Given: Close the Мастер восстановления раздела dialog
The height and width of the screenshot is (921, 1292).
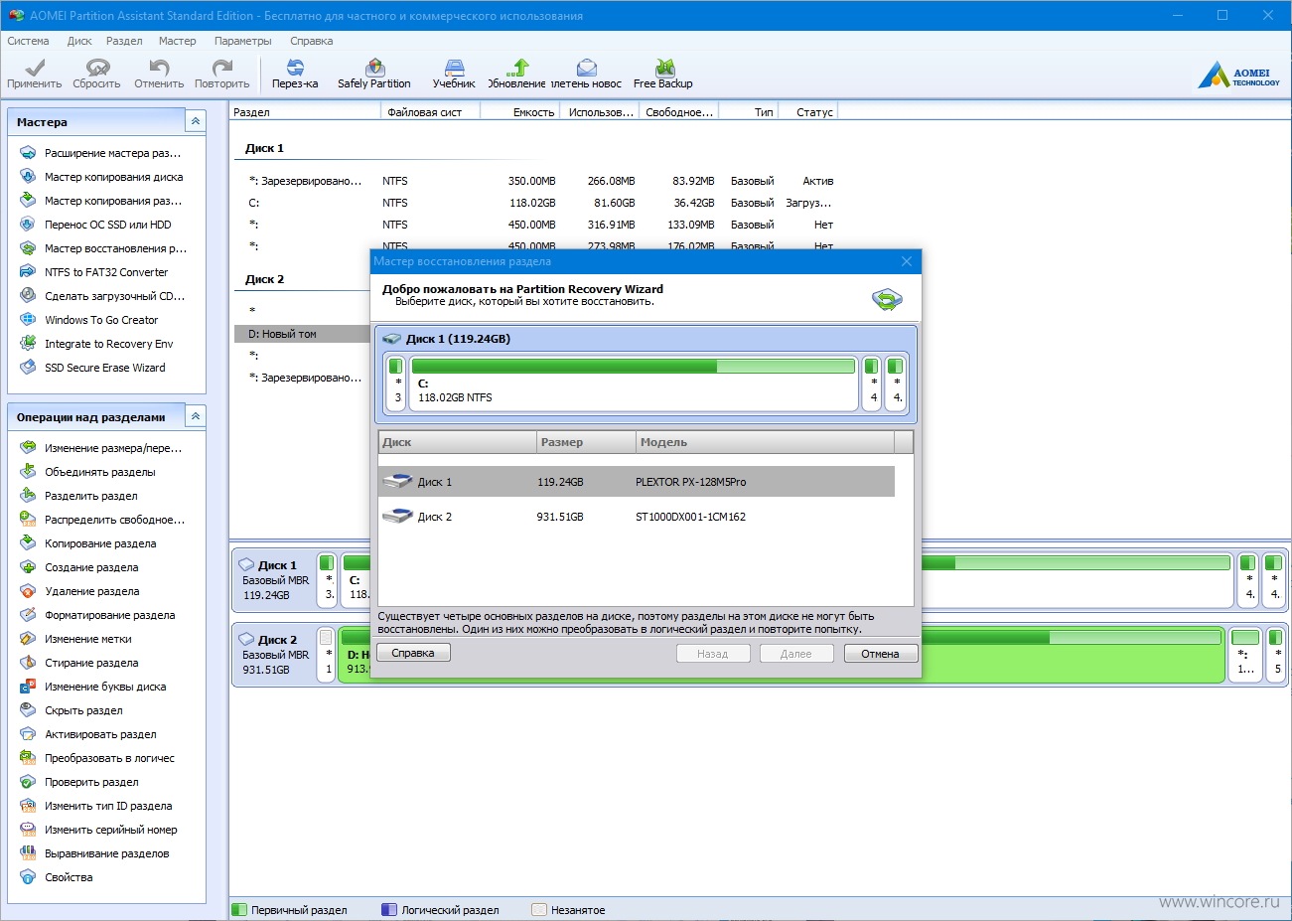Looking at the screenshot, I should pos(907,261).
